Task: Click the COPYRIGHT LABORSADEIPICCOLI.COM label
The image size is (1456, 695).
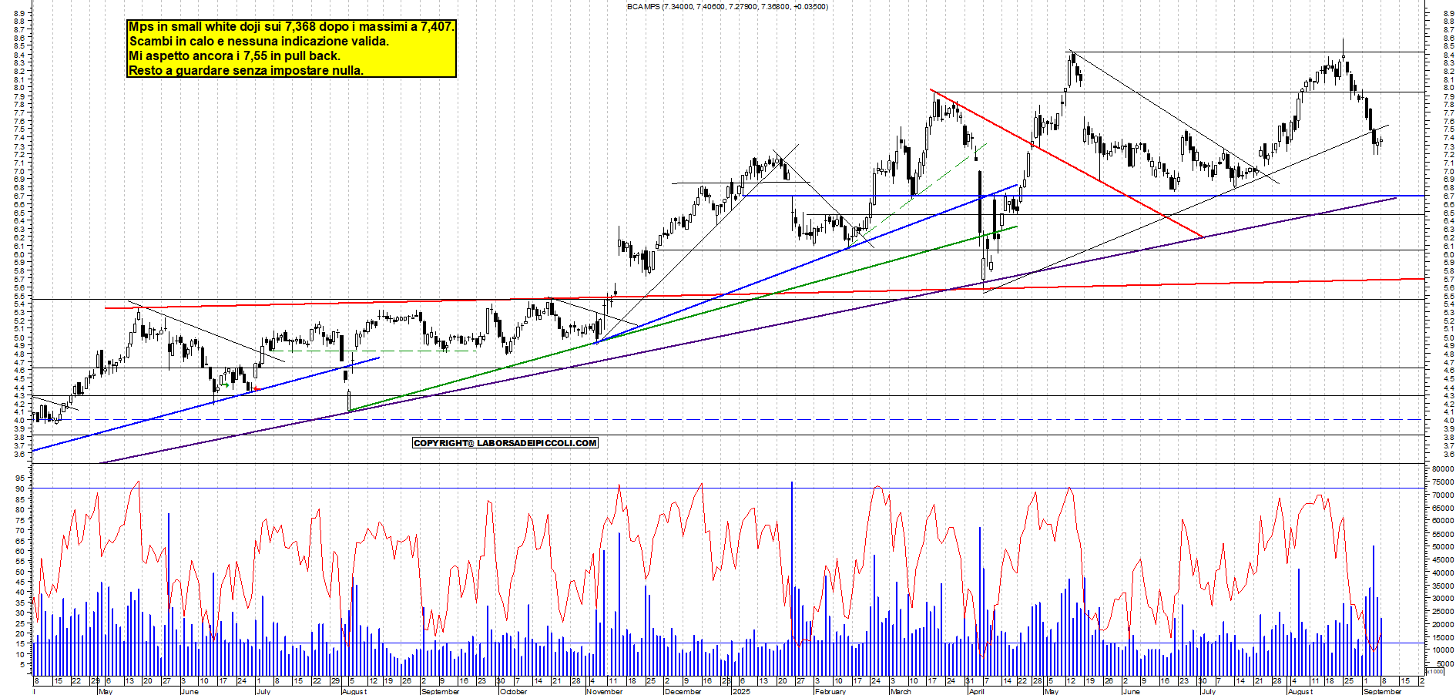Action: tap(505, 443)
